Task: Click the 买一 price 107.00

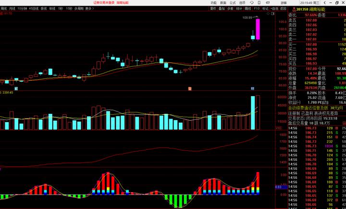Action: (311, 45)
